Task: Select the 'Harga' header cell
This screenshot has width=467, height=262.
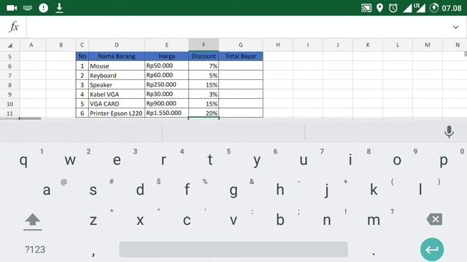Action: [x=167, y=56]
